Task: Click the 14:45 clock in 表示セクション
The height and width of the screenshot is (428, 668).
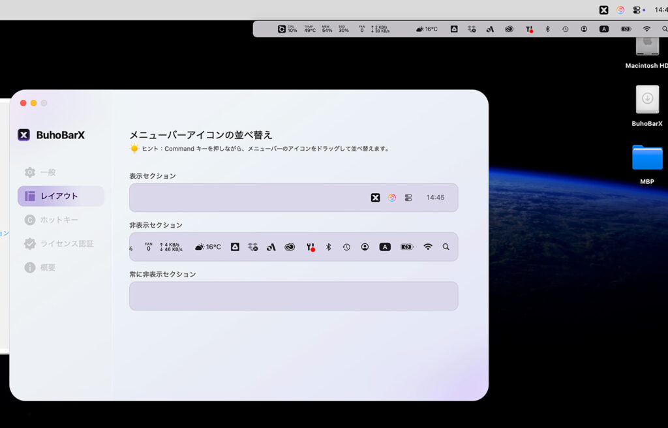Action: (x=435, y=198)
